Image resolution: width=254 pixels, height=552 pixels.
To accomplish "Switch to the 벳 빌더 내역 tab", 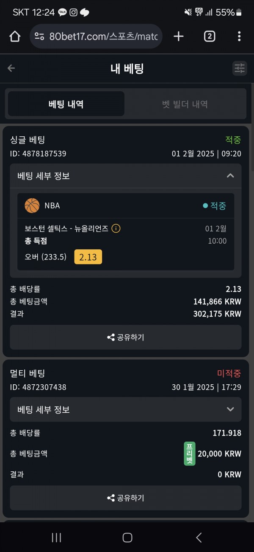I will click(185, 104).
